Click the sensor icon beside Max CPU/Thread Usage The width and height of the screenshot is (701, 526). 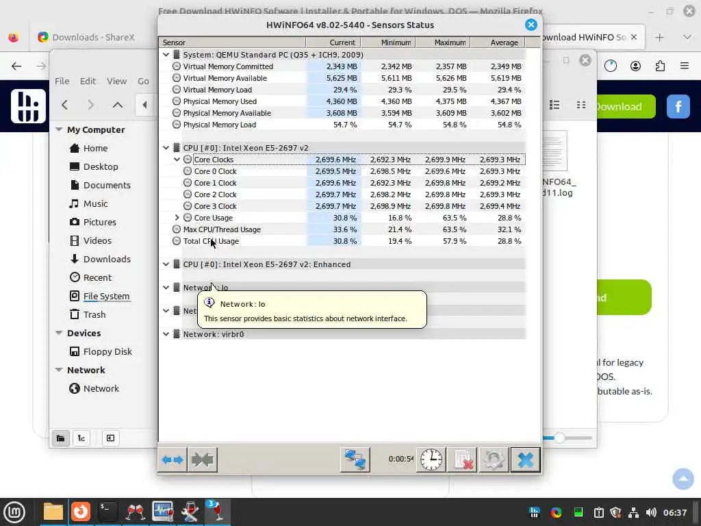click(x=177, y=229)
